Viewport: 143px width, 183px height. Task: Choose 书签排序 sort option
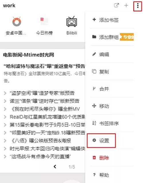tap(112, 123)
